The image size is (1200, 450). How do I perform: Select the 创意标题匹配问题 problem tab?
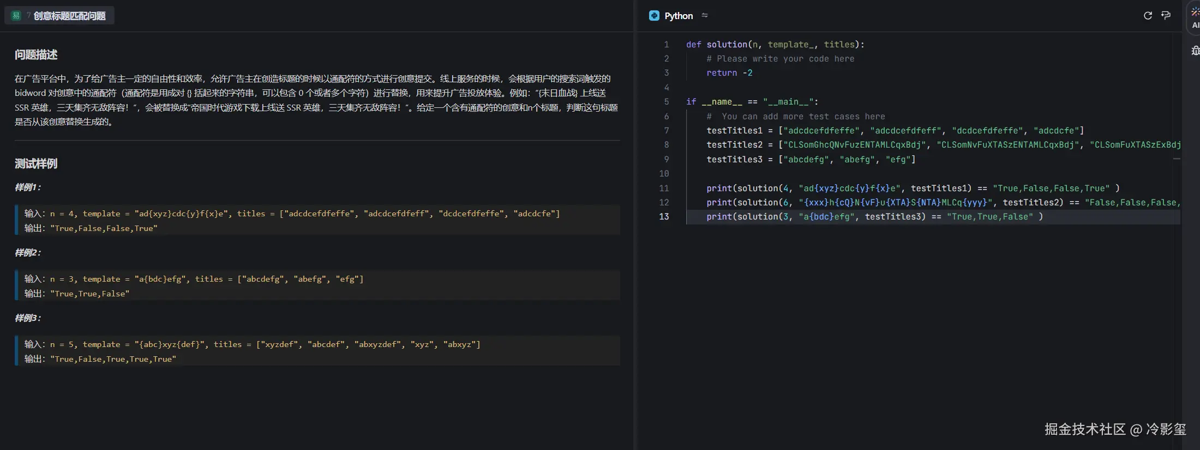(x=59, y=16)
